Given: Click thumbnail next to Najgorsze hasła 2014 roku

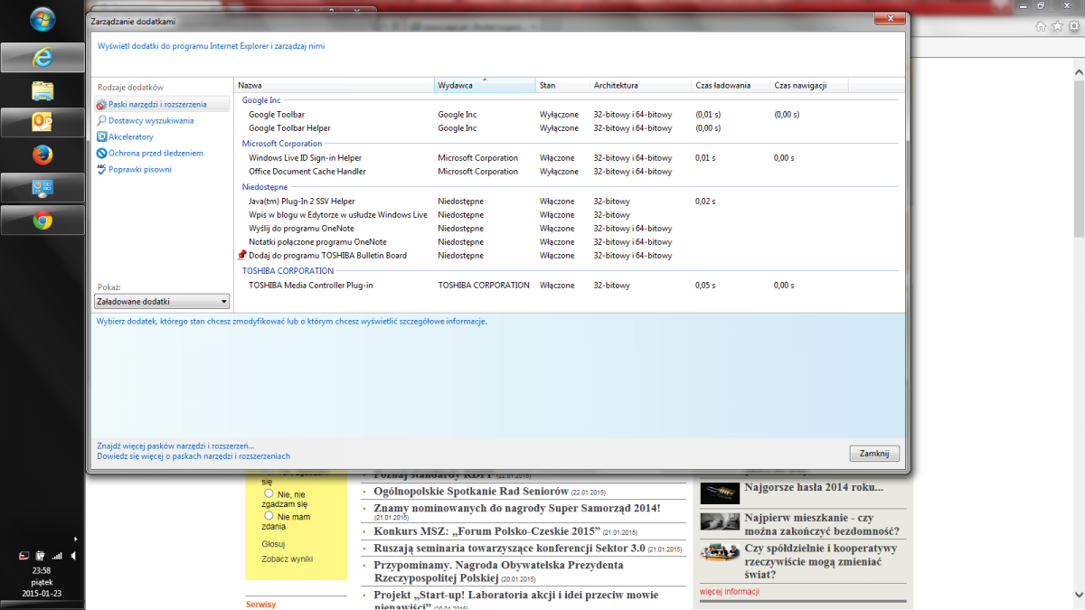Looking at the screenshot, I should coord(720,492).
